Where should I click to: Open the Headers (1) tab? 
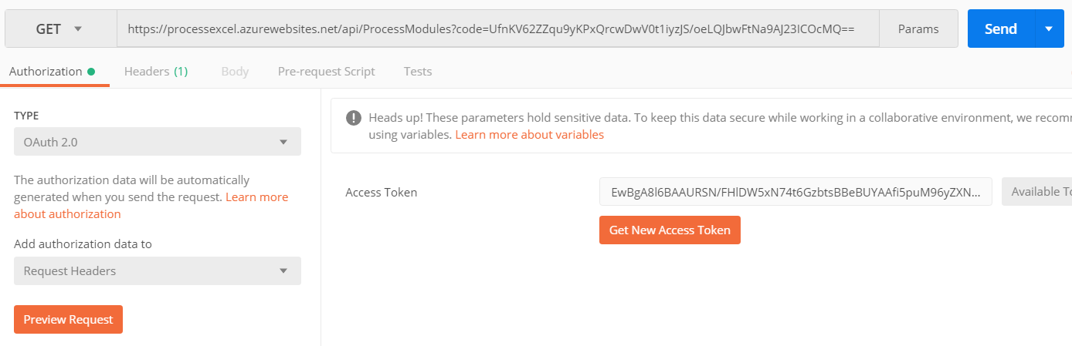pos(155,71)
